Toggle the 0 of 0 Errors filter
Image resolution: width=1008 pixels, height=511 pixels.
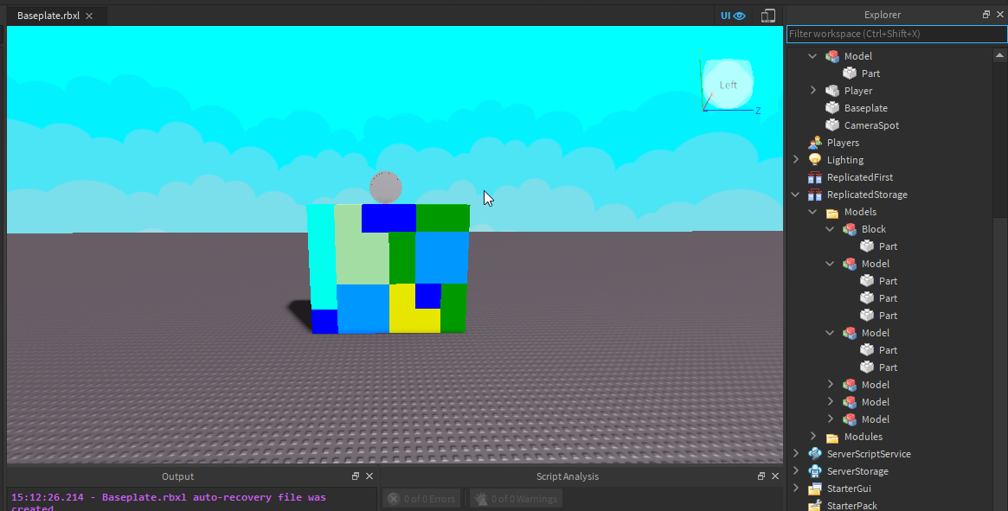point(421,498)
